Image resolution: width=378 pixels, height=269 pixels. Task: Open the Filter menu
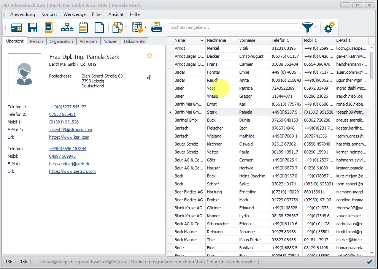[97, 14]
